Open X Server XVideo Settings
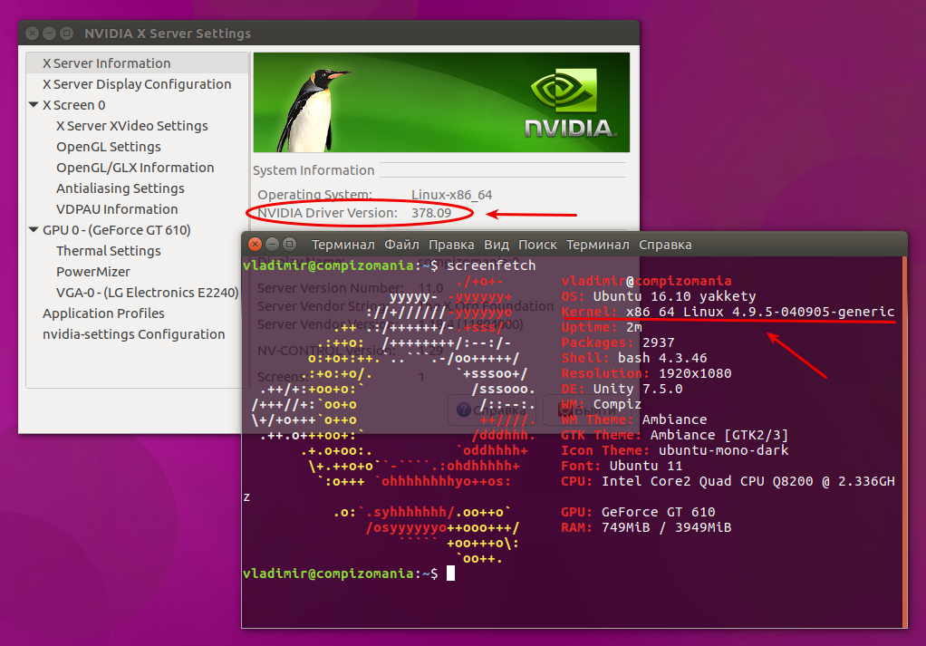The height and width of the screenshot is (646, 926). tap(131, 126)
